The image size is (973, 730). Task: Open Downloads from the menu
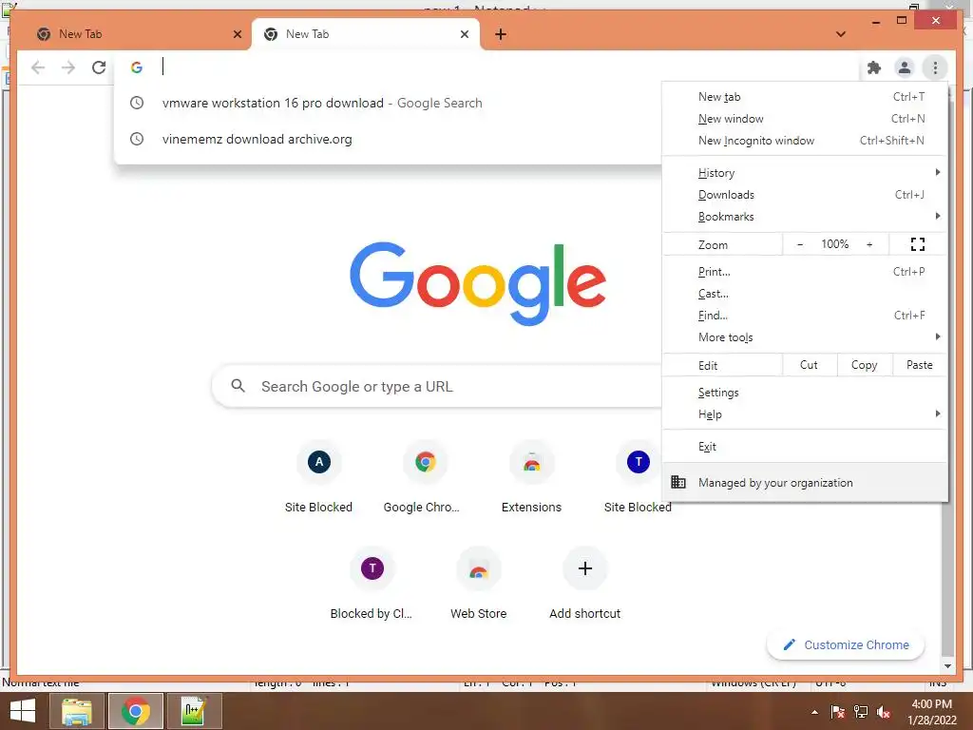pyautogui.click(x=805, y=194)
